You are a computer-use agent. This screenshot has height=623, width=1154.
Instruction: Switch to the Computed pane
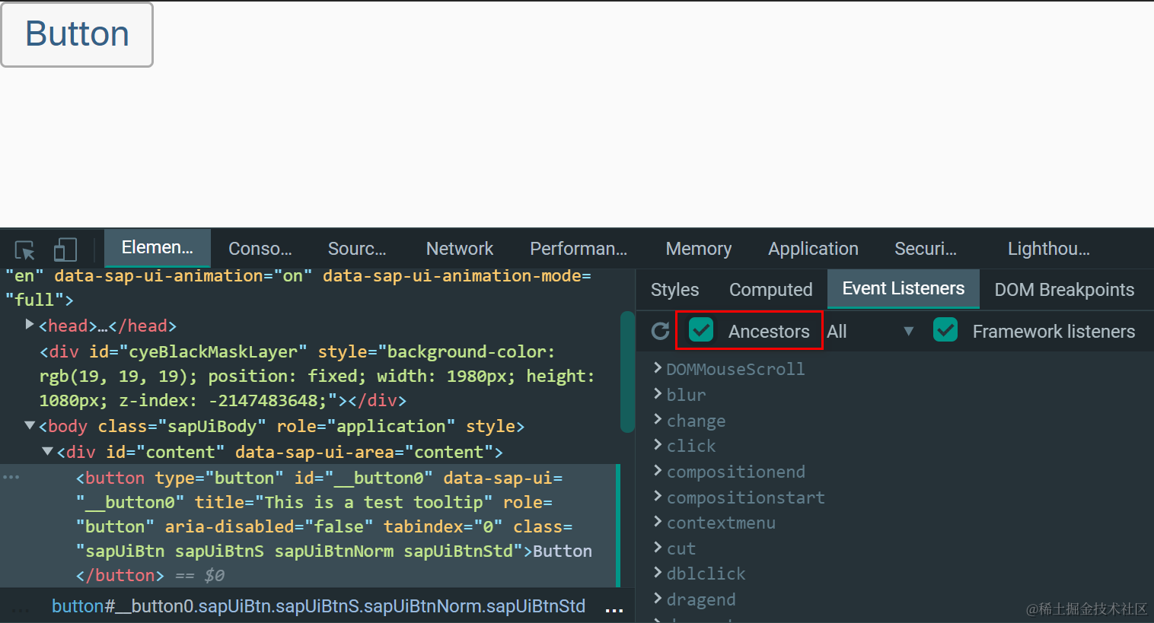click(770, 290)
